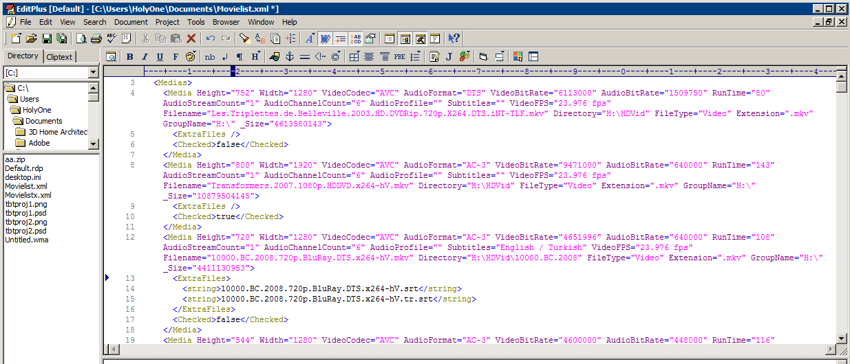This screenshot has height=364, width=850.
Task: Click the Save All toolbar icon
Action: [x=61, y=38]
